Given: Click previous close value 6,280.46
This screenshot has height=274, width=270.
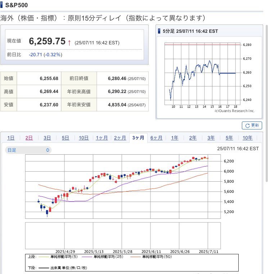Looking at the screenshot, I should [x=117, y=79].
